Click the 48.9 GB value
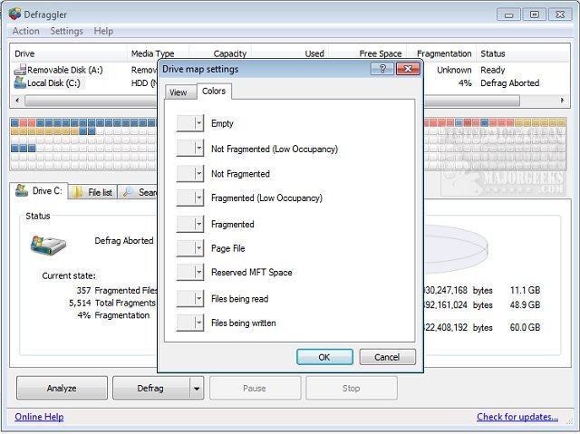 525,304
